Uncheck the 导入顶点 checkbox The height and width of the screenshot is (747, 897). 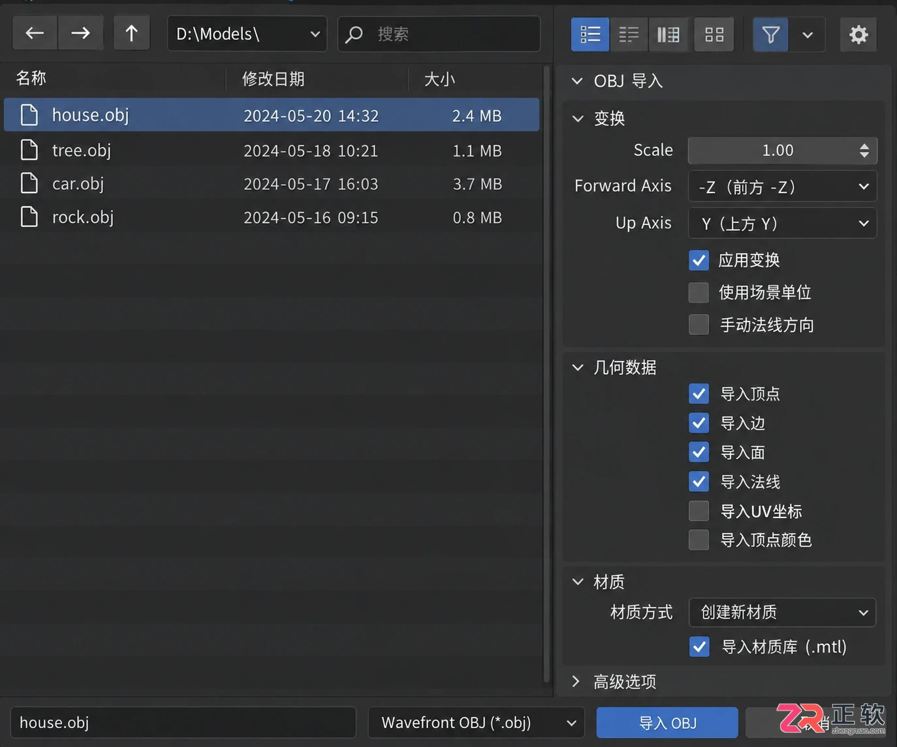click(x=699, y=393)
